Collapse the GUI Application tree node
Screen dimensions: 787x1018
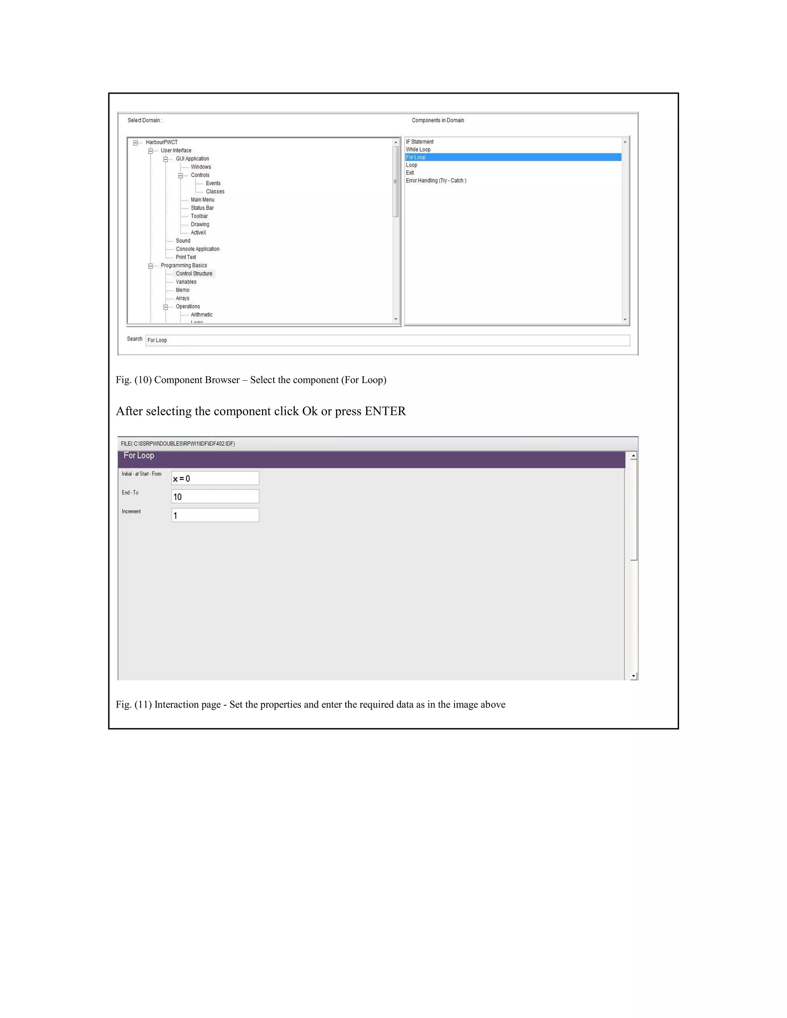point(166,159)
